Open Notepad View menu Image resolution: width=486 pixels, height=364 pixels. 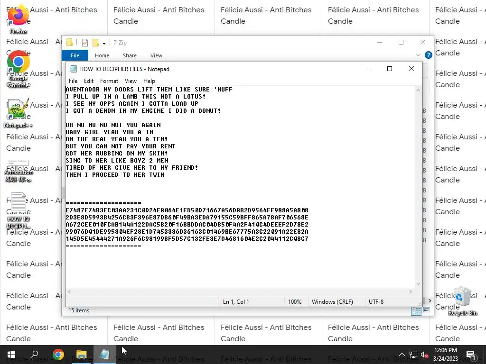[x=131, y=81]
